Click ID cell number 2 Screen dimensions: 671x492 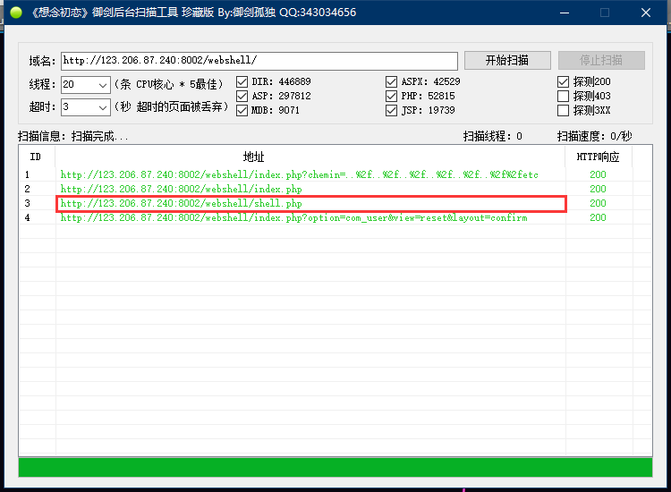click(x=28, y=189)
